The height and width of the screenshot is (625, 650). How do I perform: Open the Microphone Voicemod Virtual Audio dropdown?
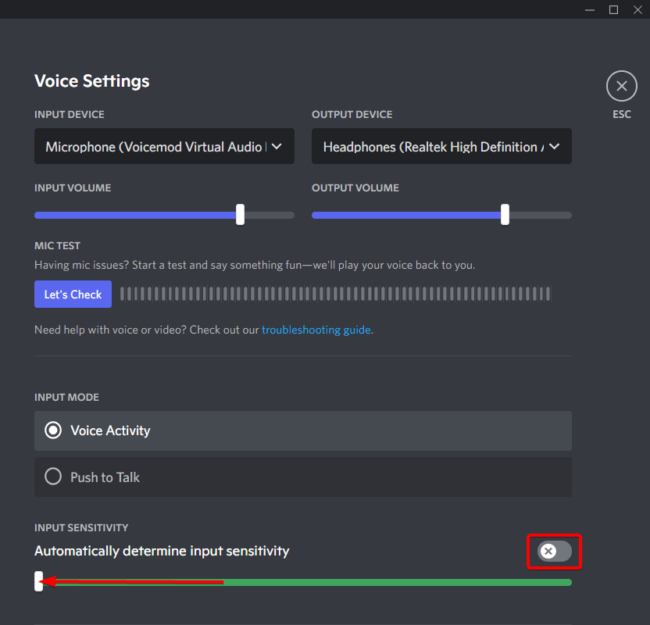(164, 146)
